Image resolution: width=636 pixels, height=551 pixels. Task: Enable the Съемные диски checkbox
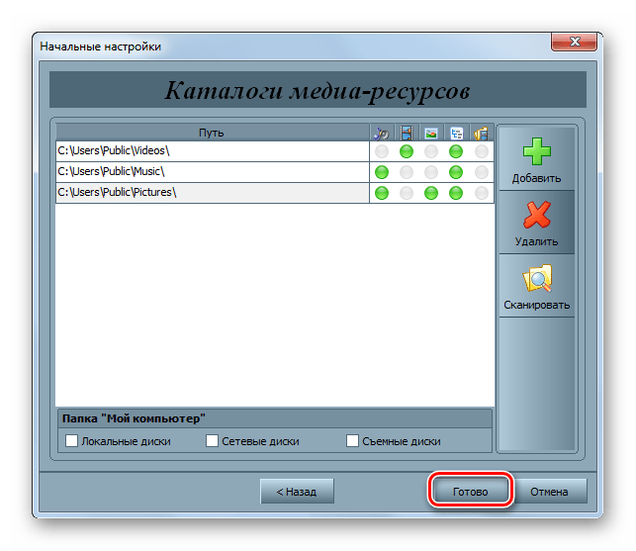point(352,440)
